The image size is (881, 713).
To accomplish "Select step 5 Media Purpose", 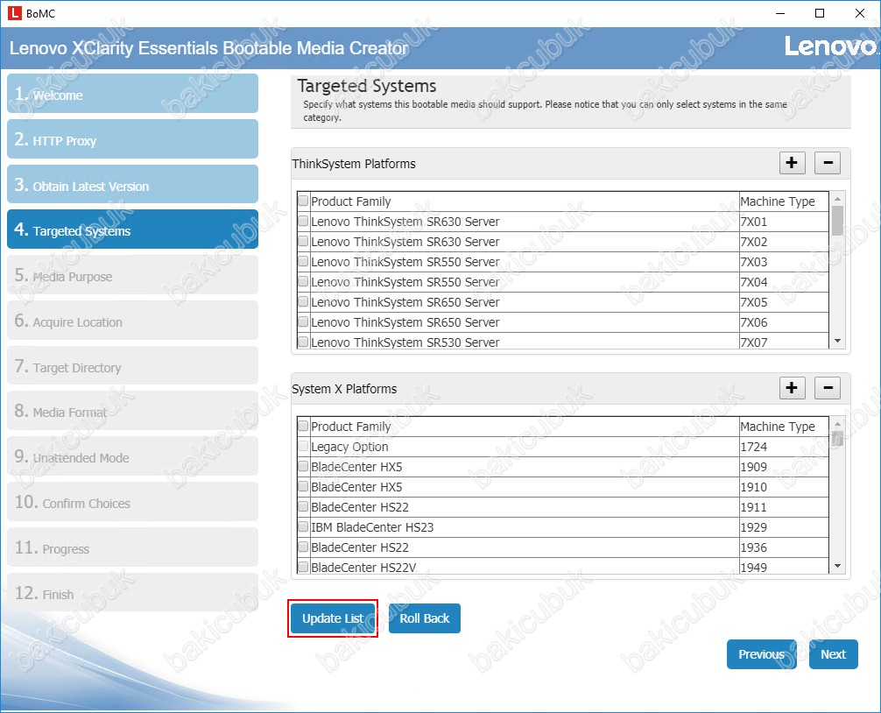I will tap(132, 275).
